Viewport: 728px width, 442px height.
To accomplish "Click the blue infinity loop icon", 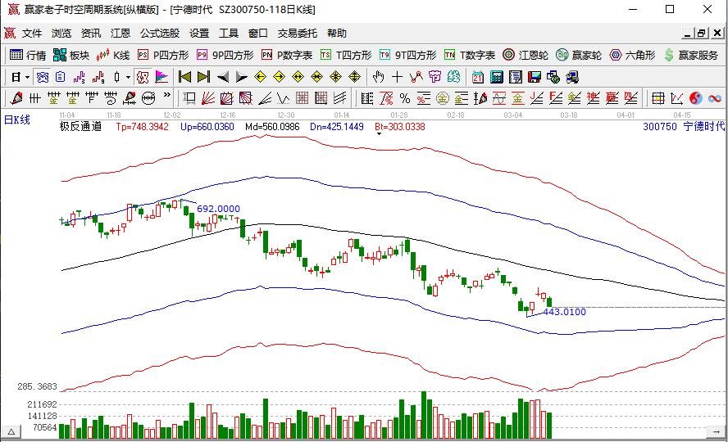I will click(x=715, y=98).
